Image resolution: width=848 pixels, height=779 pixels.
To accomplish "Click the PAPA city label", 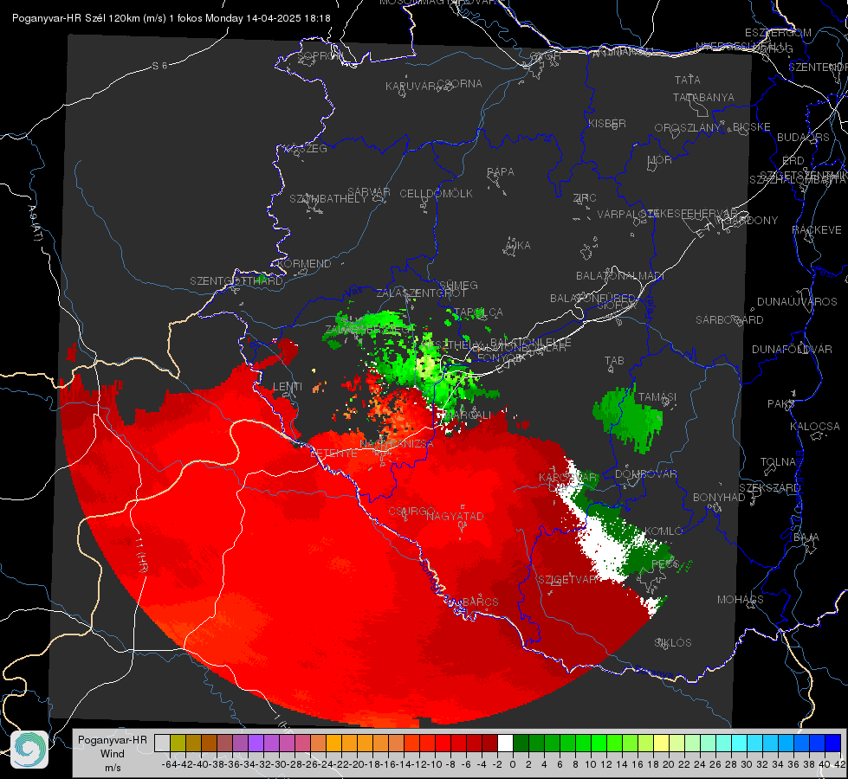I will click(501, 172).
